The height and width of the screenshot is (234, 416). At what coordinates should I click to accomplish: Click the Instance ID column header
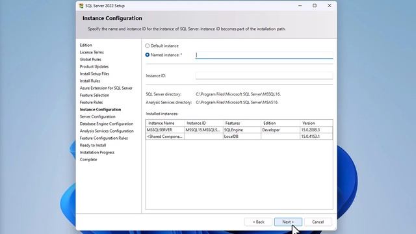coord(203,123)
